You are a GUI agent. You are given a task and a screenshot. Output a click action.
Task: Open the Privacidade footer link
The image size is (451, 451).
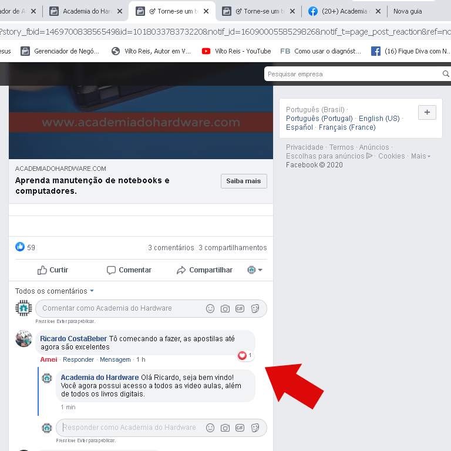pos(304,147)
